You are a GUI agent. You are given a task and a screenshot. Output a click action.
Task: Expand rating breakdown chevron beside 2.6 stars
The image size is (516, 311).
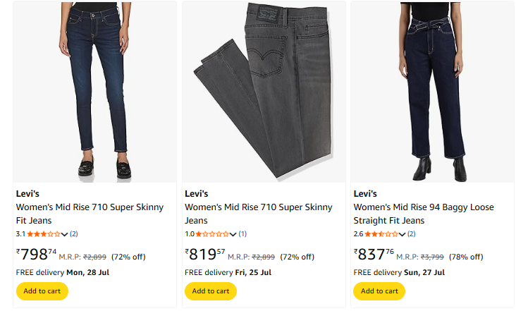coord(403,234)
